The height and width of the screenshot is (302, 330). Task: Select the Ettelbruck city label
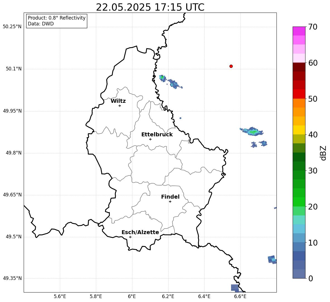pyautogui.click(x=157, y=135)
